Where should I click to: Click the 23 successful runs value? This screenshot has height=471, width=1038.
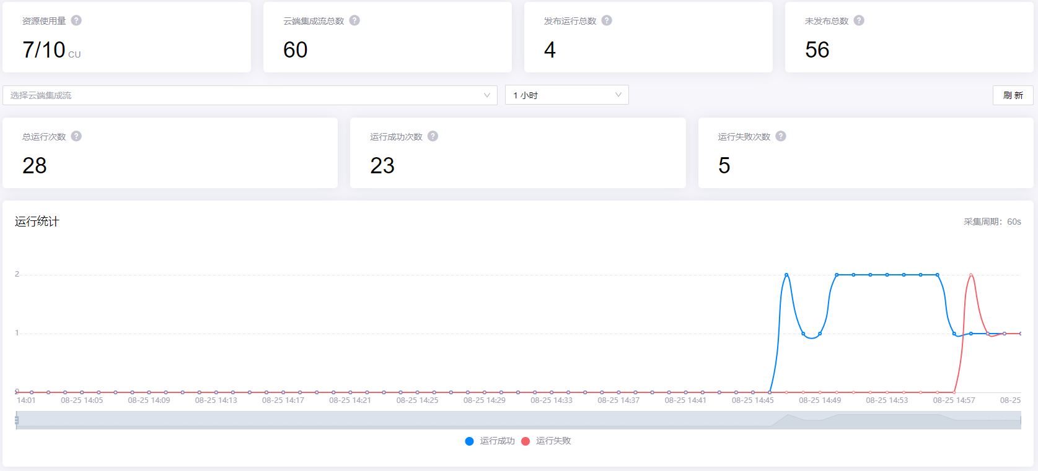[x=382, y=166]
